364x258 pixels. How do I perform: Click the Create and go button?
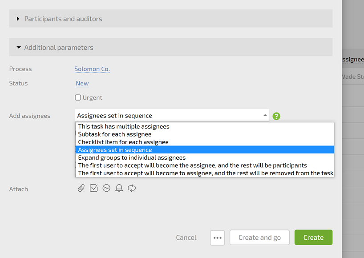[259, 238]
